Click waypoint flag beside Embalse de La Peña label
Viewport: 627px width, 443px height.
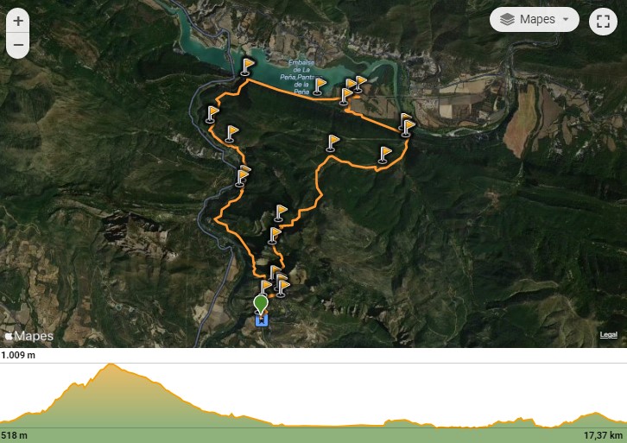[x=319, y=86]
